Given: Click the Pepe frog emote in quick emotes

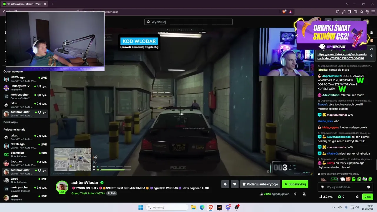Looking at the screenshot, I should point(334,179).
